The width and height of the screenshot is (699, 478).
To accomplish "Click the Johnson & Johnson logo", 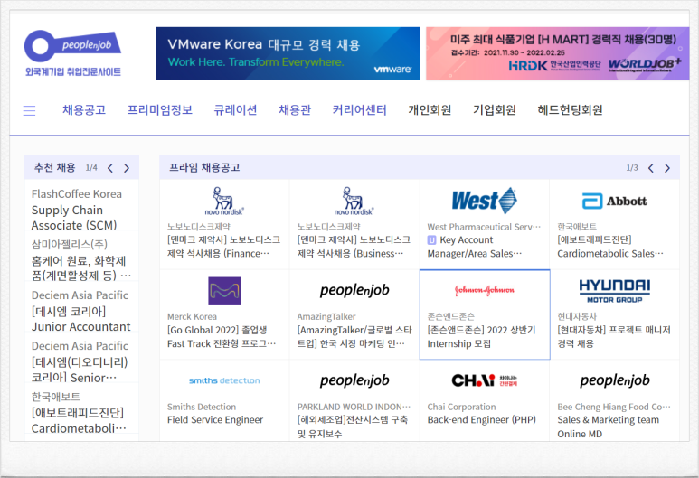I will click(x=485, y=290).
